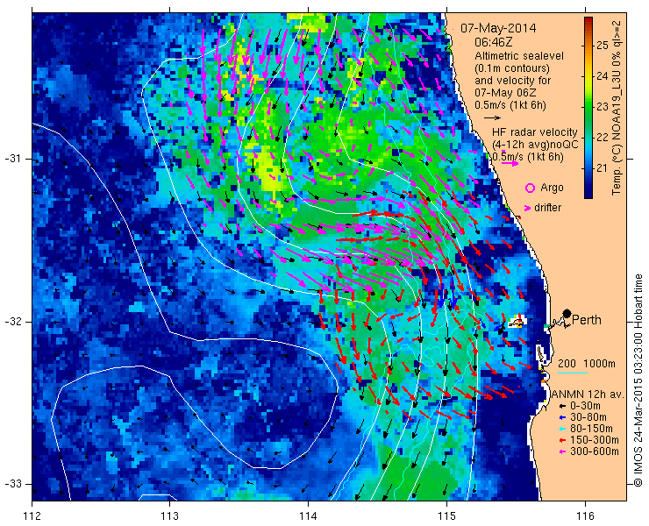The width and height of the screenshot is (649, 526).
Task: Click the magenta drifter arrowhead symbol
Action: 527,208
